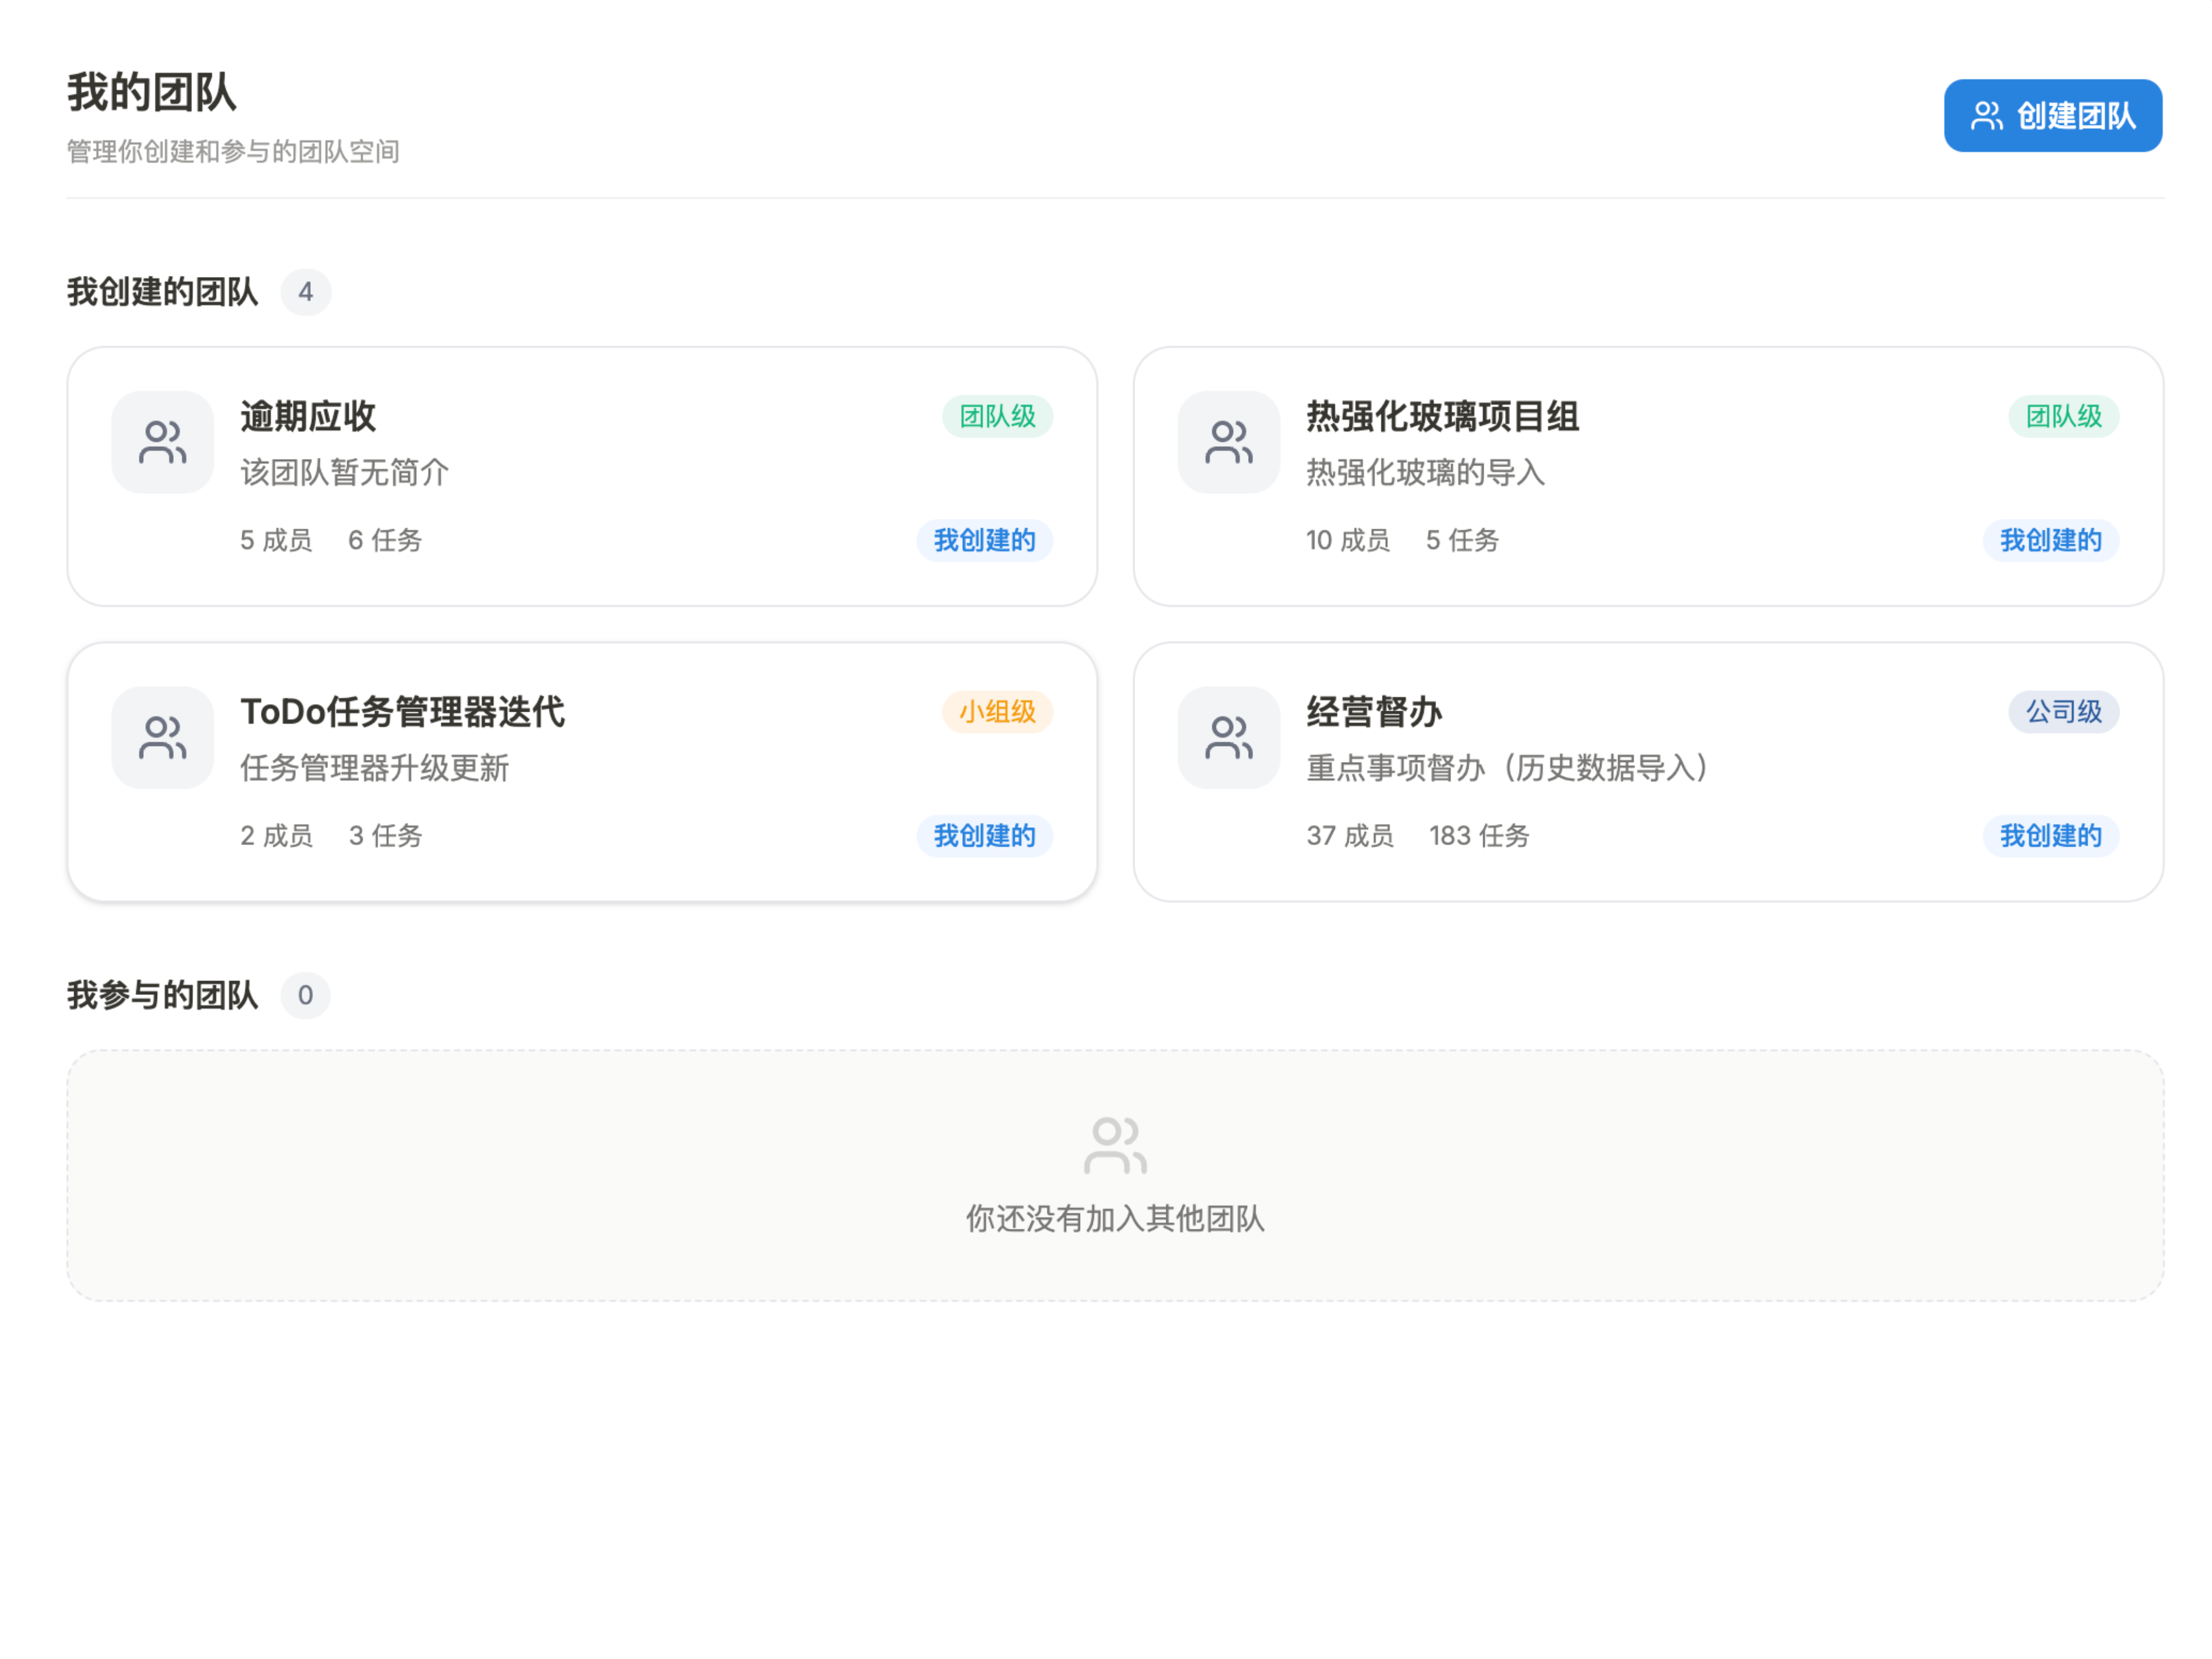Click the 公司级 tag on 经营督办 card
2212x1659 pixels.
click(2063, 712)
